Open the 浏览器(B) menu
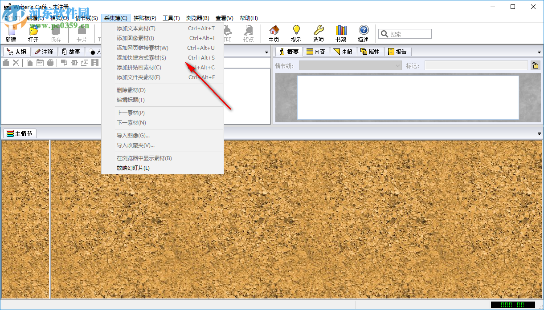Image resolution: width=544 pixels, height=310 pixels. [197, 18]
